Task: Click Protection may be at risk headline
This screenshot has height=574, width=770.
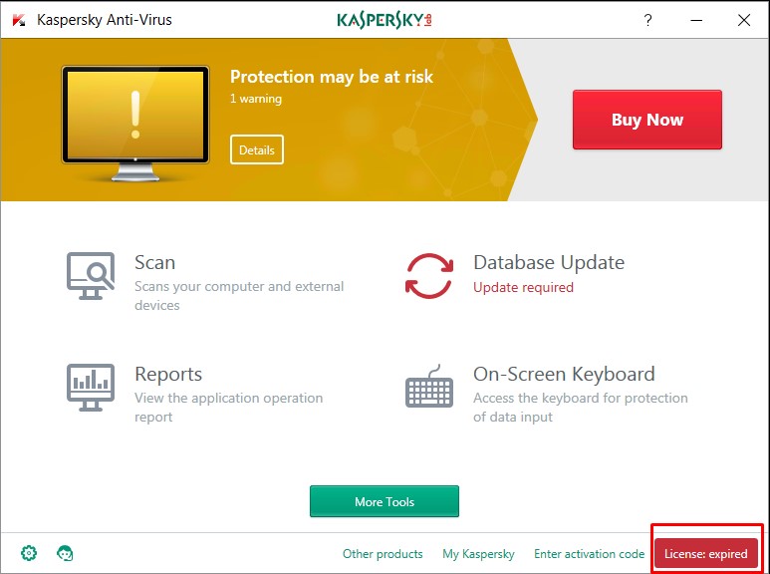Action: click(332, 77)
